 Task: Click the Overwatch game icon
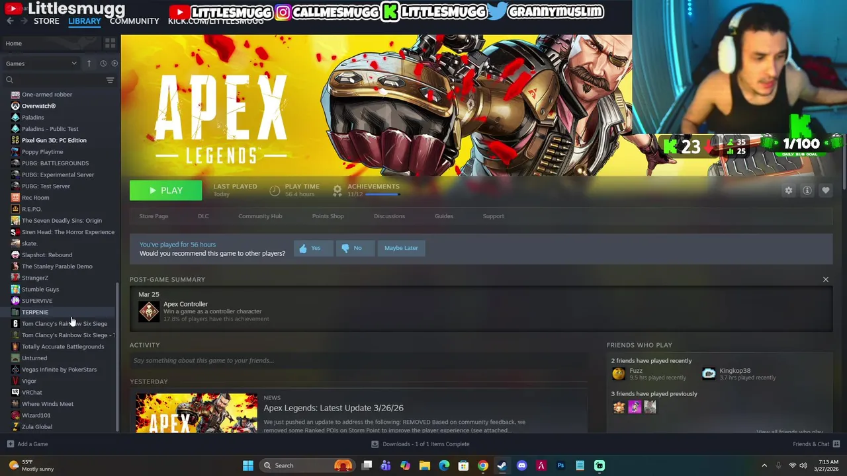(15, 106)
